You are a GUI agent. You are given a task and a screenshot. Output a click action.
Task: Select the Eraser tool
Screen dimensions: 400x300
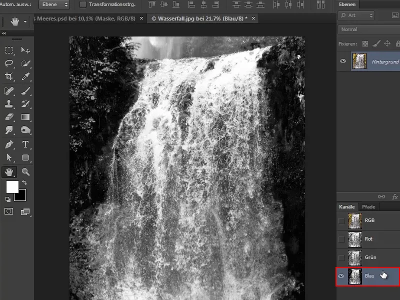(9, 117)
